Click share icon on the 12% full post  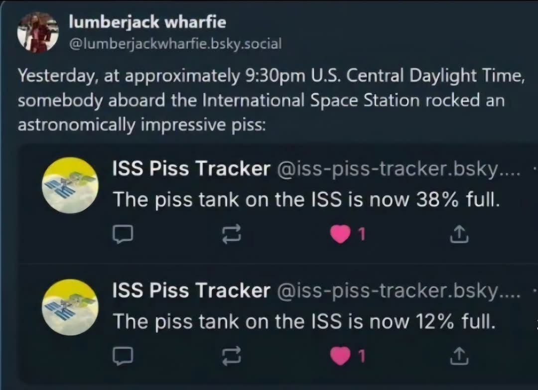coord(459,355)
